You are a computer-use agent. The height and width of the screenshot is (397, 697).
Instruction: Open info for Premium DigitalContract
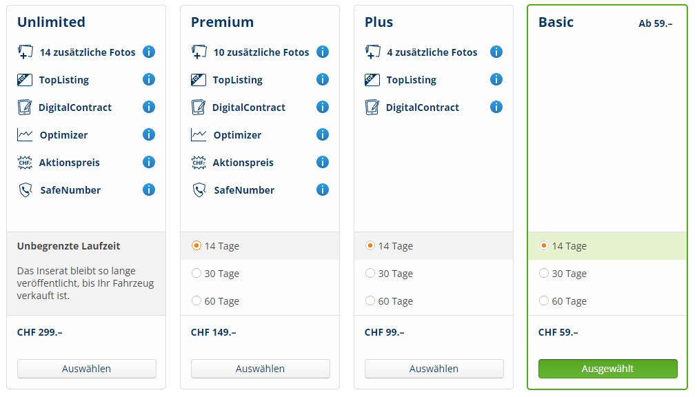click(x=323, y=107)
